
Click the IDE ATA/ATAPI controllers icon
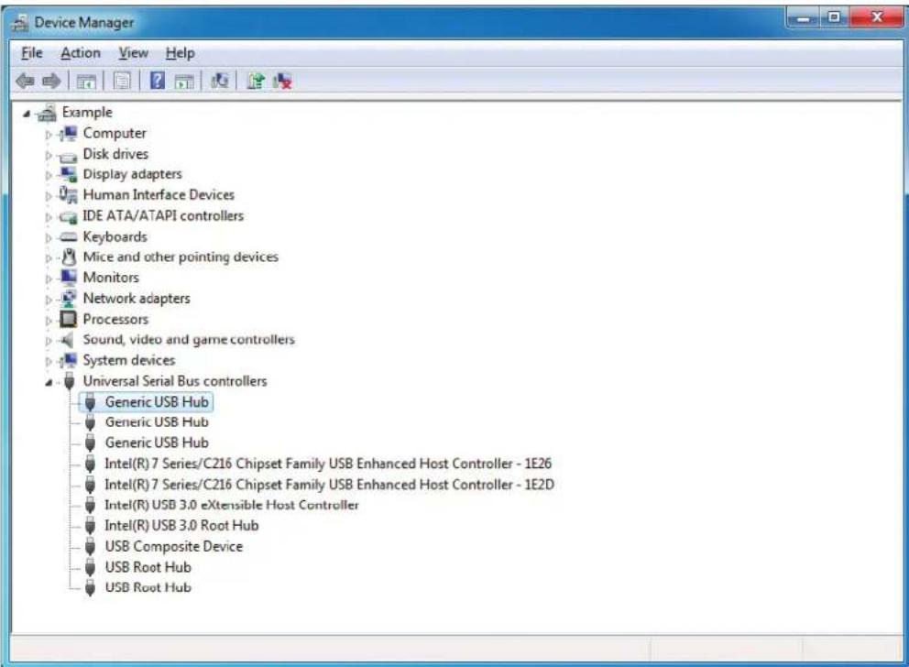68,217
